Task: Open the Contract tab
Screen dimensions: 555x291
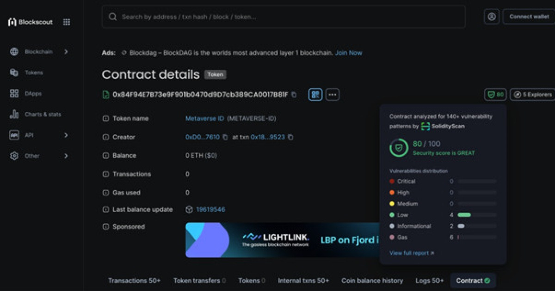Action: point(472,280)
